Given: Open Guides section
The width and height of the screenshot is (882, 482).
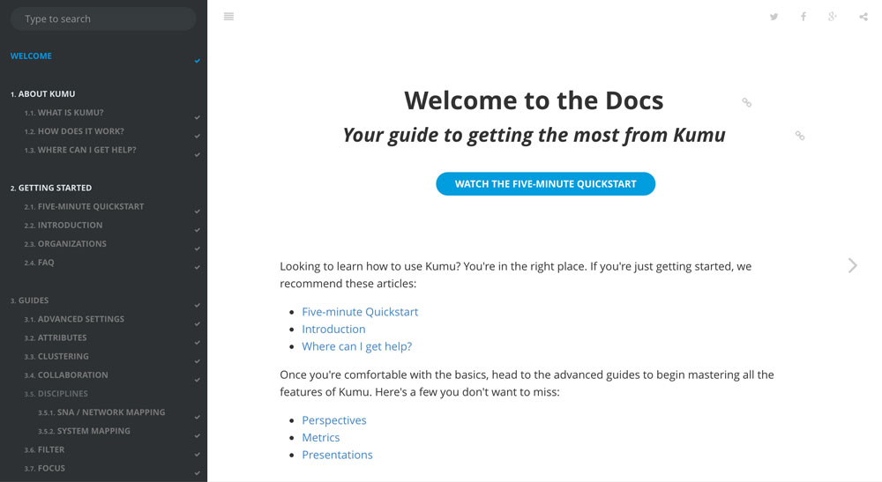Looking at the screenshot, I should [x=29, y=300].
